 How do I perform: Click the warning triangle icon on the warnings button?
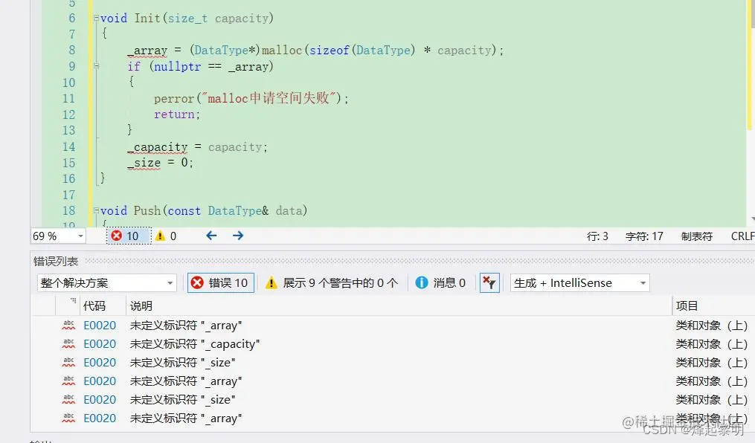point(272,282)
